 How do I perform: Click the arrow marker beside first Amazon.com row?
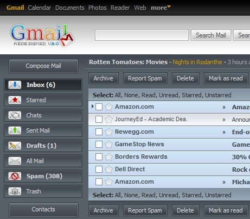pyautogui.click(x=93, y=107)
